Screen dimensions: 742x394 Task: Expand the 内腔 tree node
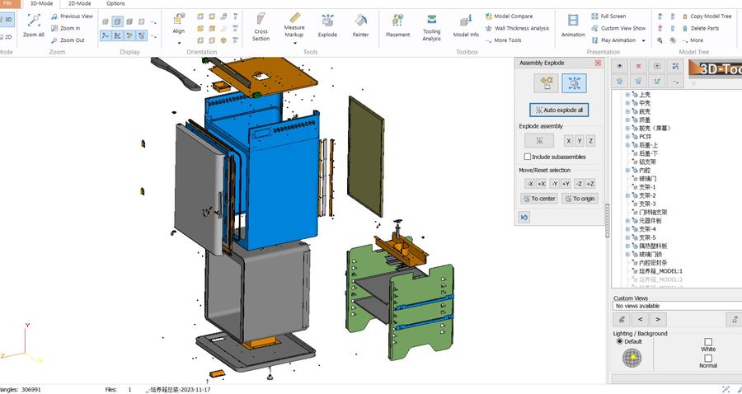(x=627, y=171)
